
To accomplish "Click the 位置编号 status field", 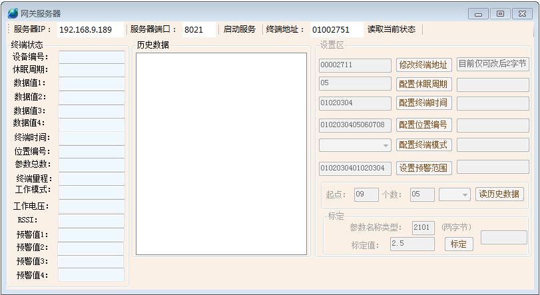I will 92,151.
